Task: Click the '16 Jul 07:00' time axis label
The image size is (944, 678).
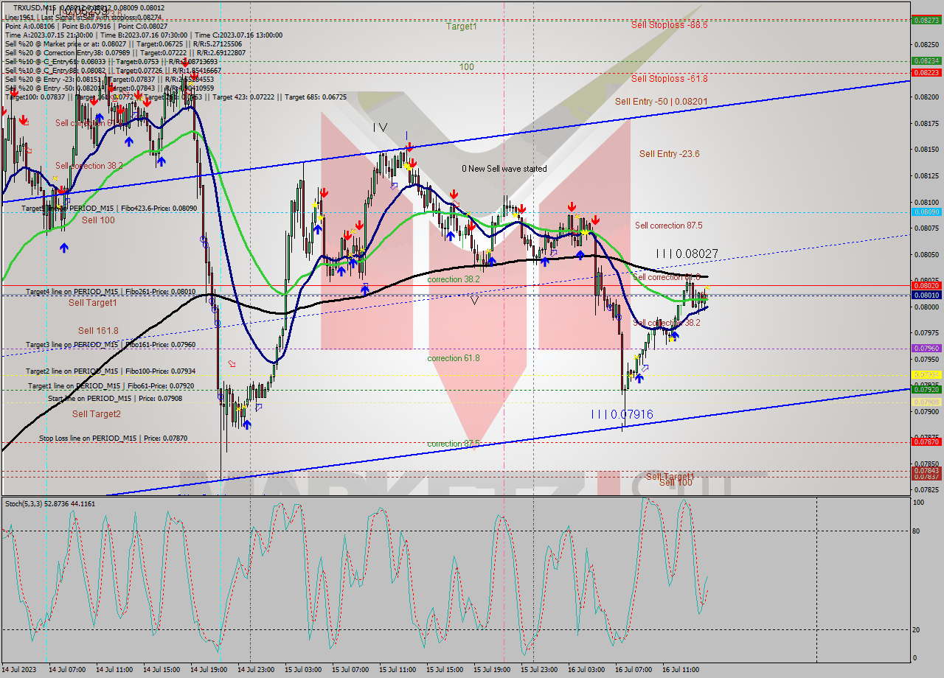Action: (634, 670)
